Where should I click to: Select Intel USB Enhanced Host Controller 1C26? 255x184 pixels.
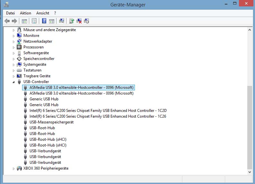point(98,116)
